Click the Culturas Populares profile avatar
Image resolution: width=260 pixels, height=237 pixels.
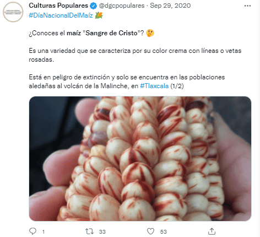pos(13,12)
